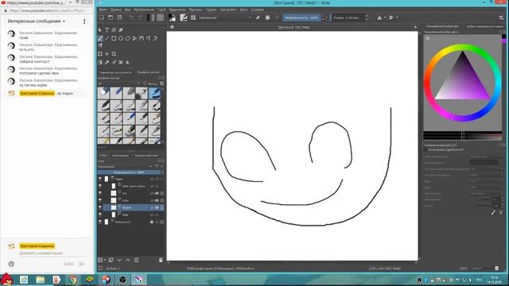The image size is (509, 286).
Task: Create a new document from the toolbar
Action: point(102,17)
